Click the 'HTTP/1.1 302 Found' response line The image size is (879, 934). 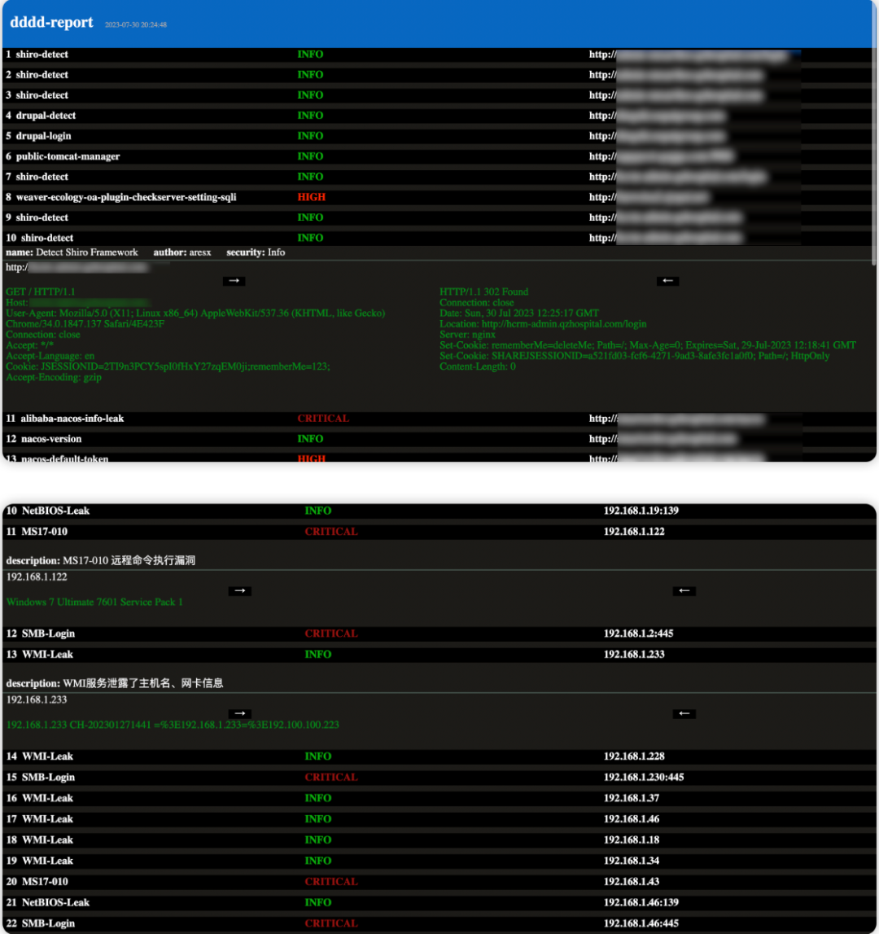pos(483,292)
